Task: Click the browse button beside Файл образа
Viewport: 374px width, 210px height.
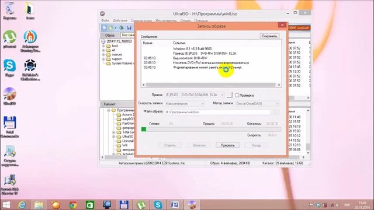Action: click(276, 112)
